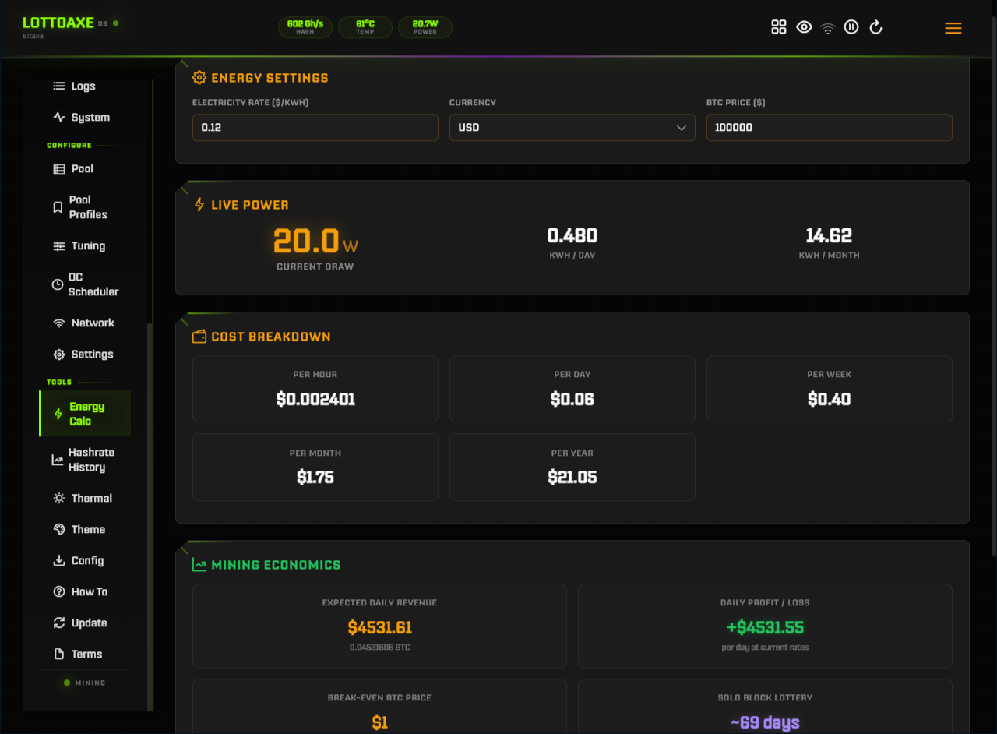The image size is (997, 734).
Task: Click the Solo Block Lottery ~69 days value
Action: (765, 722)
